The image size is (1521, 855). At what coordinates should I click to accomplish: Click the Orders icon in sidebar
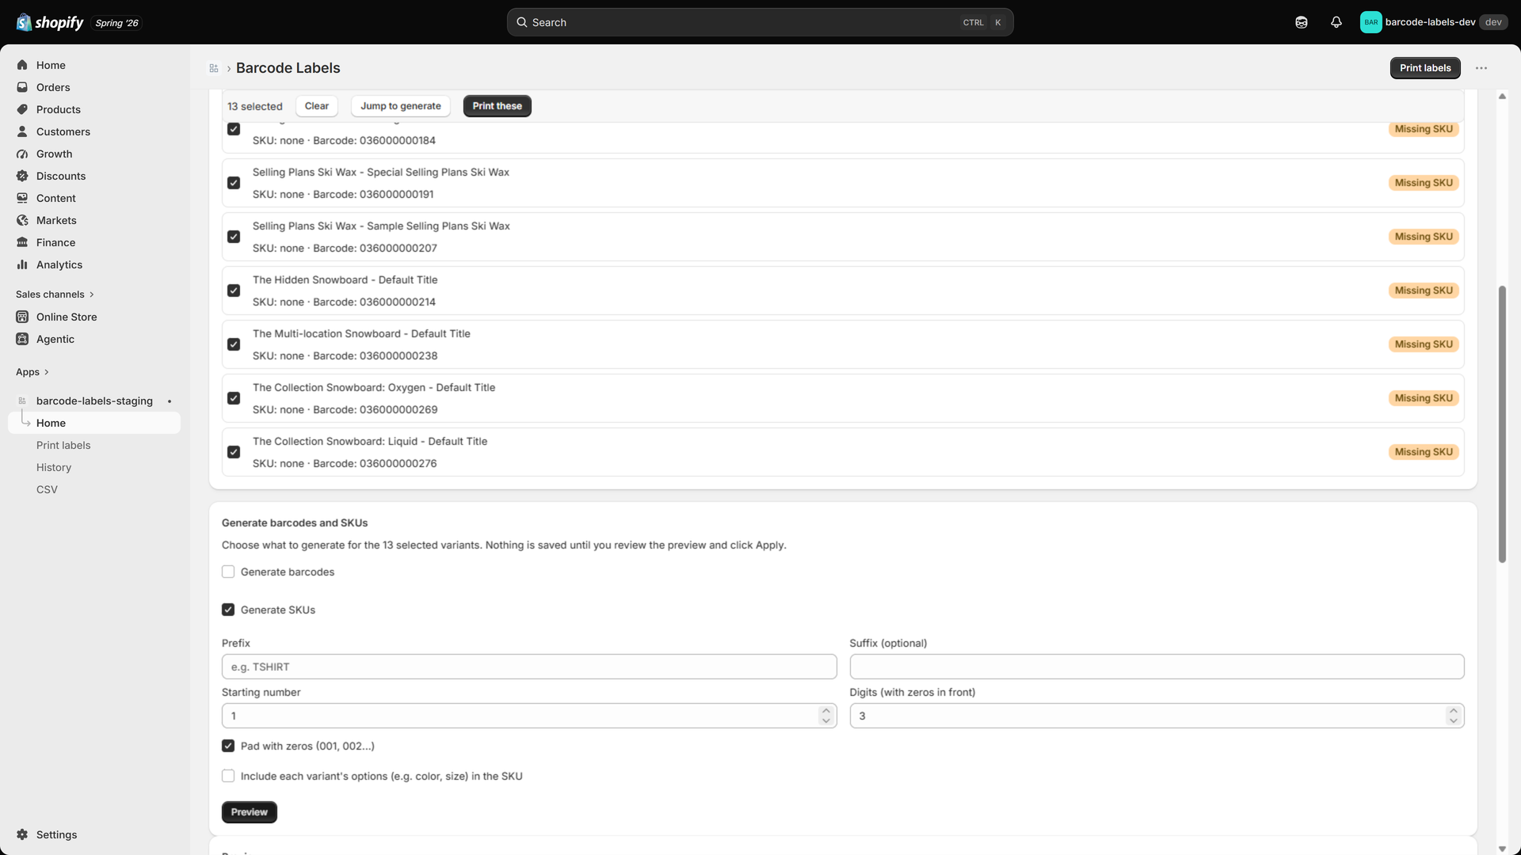point(22,87)
